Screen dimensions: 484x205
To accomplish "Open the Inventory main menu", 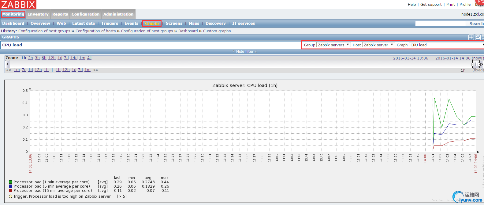I will point(38,14).
